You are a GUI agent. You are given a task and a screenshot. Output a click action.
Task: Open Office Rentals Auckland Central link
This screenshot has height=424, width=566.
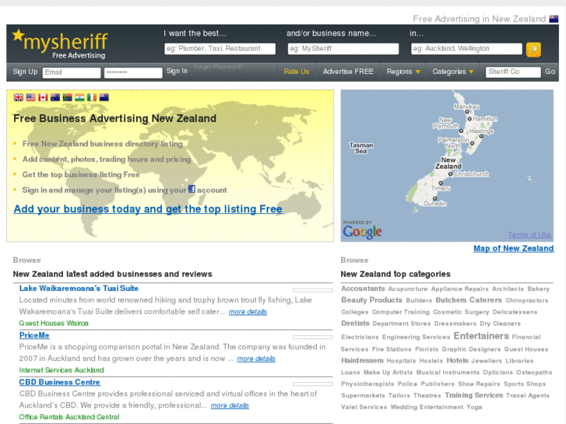pos(69,417)
